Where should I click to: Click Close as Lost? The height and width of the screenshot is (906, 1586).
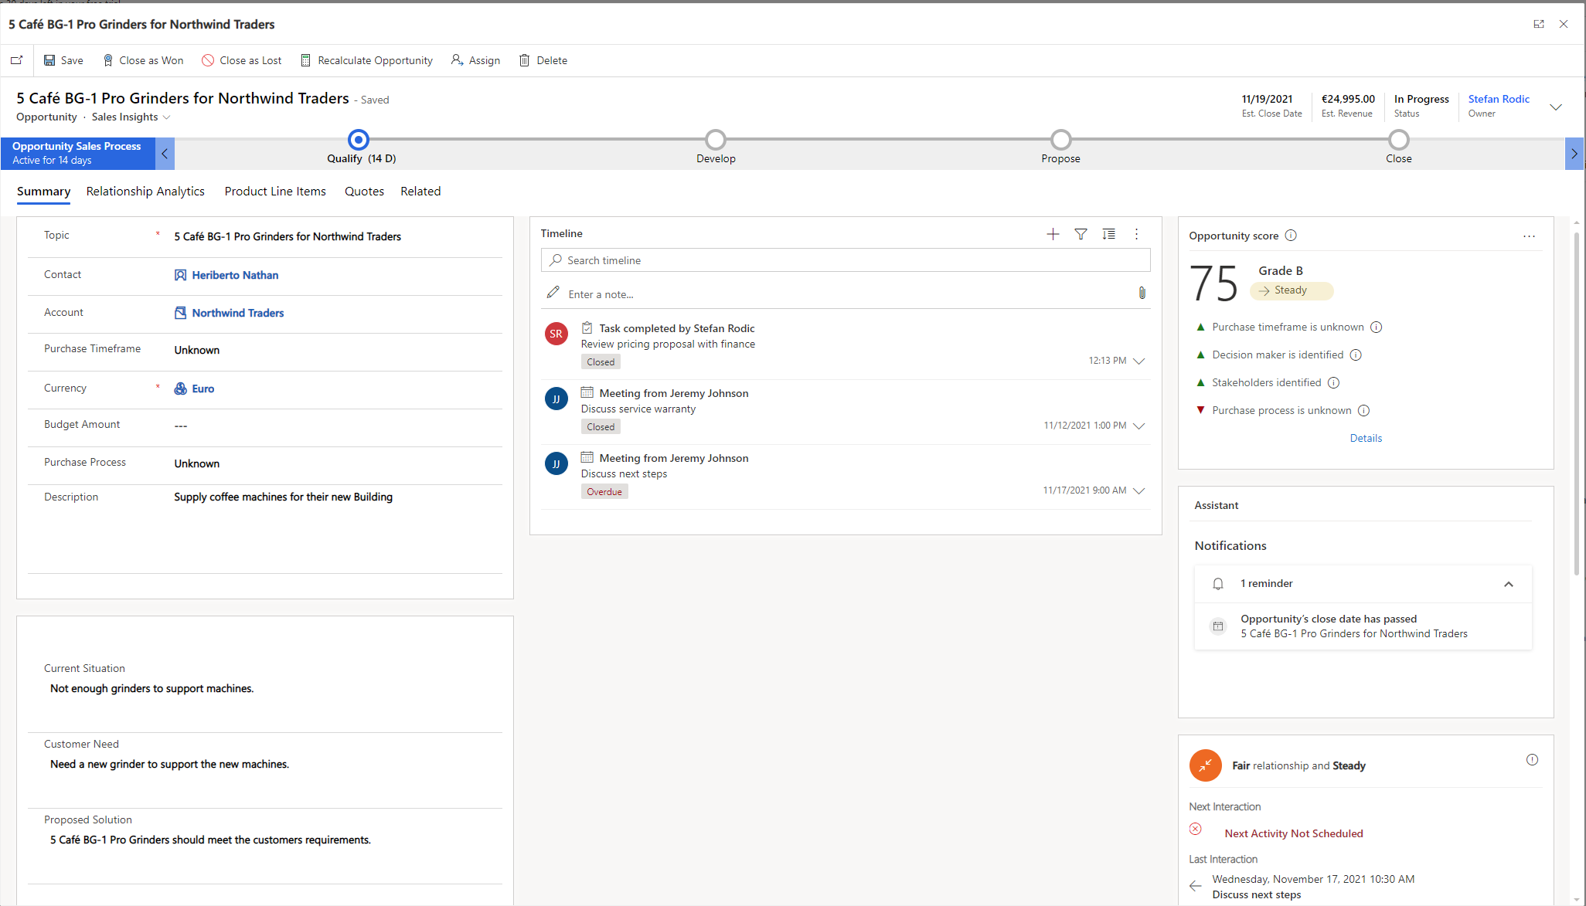[x=242, y=60]
